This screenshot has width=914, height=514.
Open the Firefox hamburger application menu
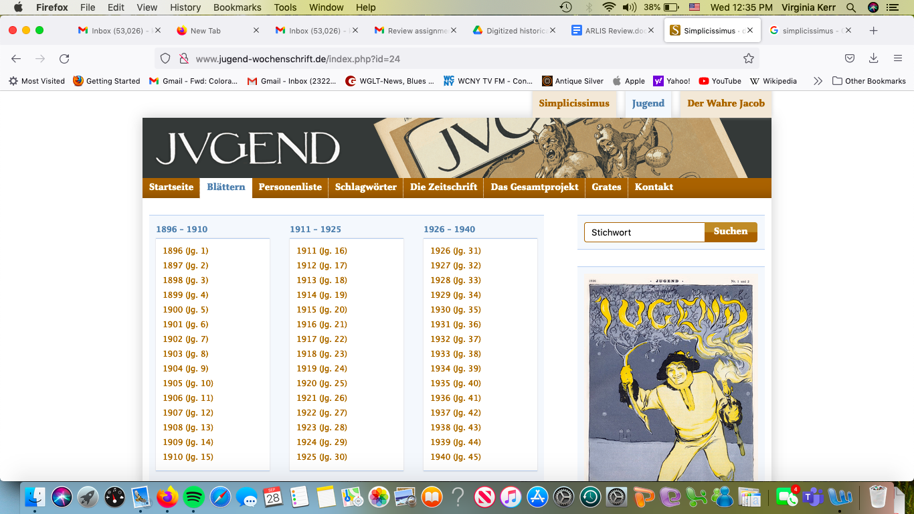coord(898,59)
